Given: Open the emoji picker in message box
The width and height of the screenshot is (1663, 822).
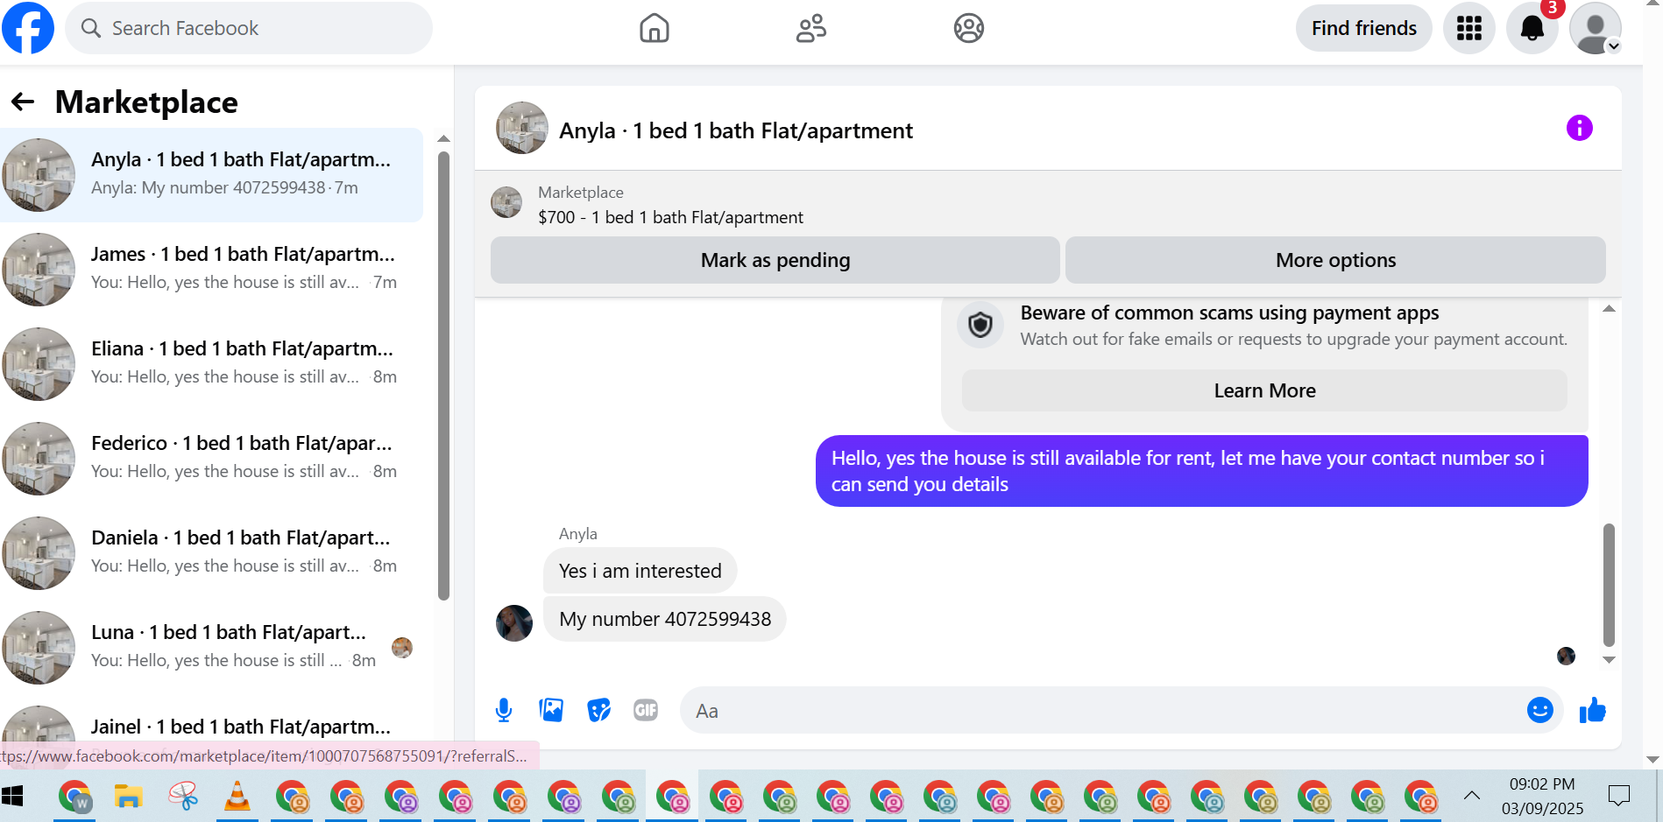Looking at the screenshot, I should (1539, 710).
